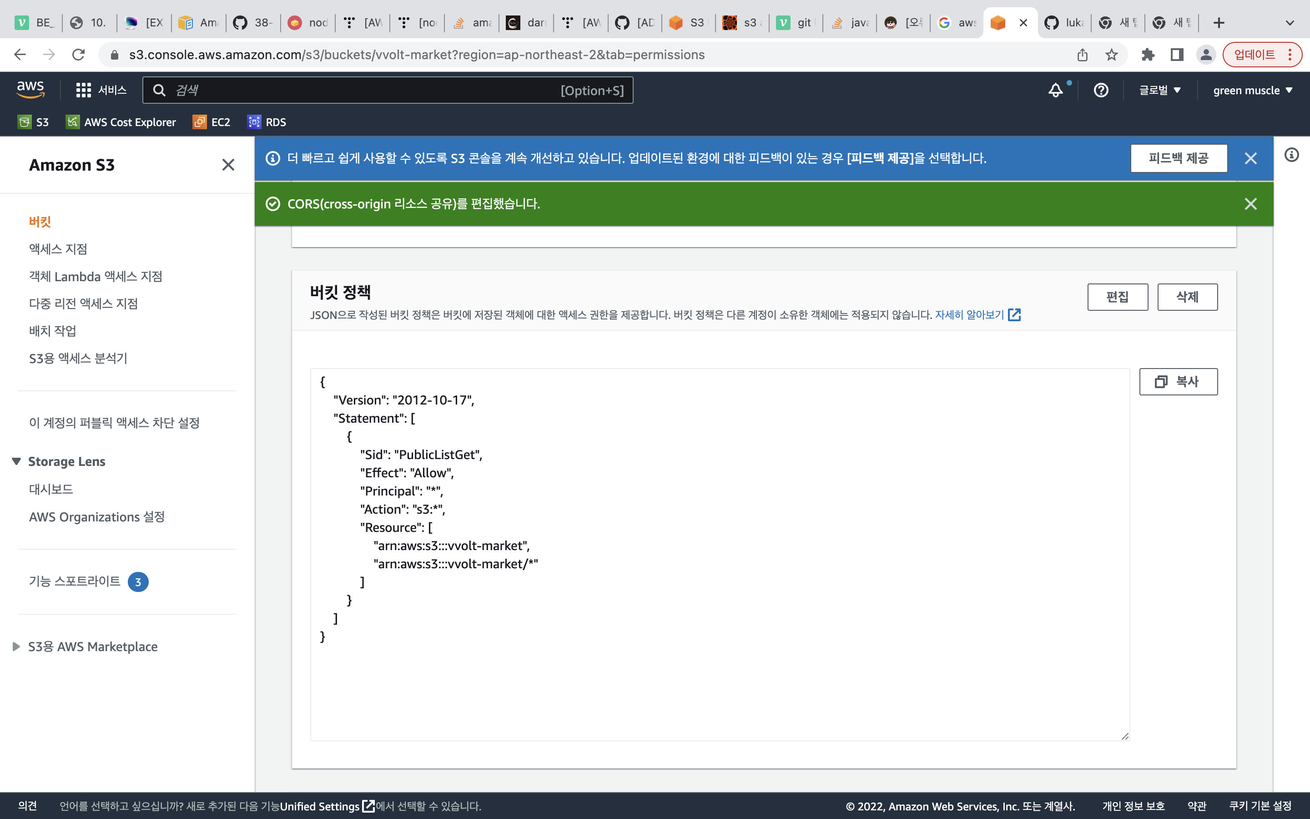The image size is (1310, 819).
Task: Close the Amazon S3 side navigation
Action: (x=228, y=165)
